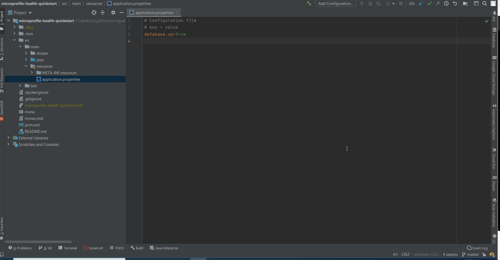Open Search Everywhere with the magnifier icon

pos(485,3)
